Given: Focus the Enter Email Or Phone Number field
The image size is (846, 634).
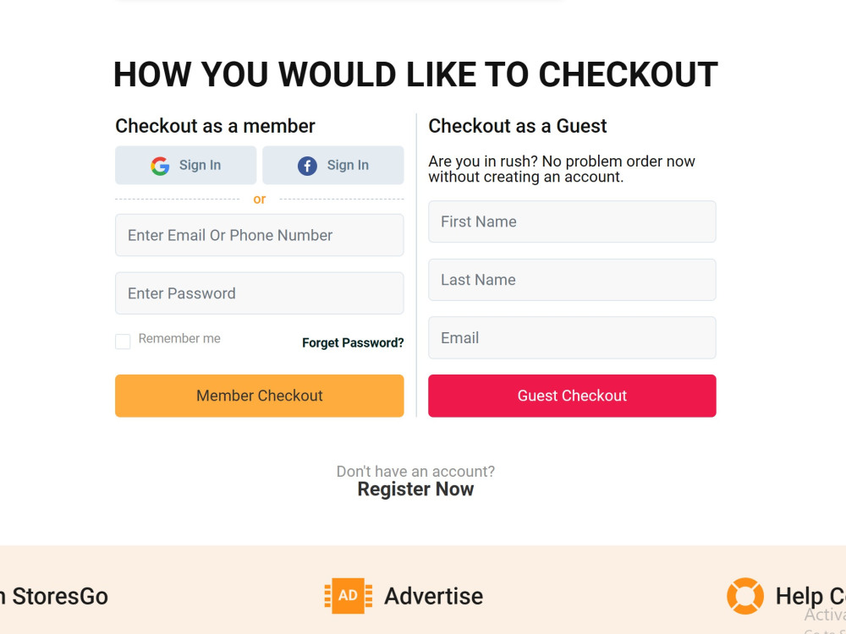Looking at the screenshot, I should coord(260,235).
